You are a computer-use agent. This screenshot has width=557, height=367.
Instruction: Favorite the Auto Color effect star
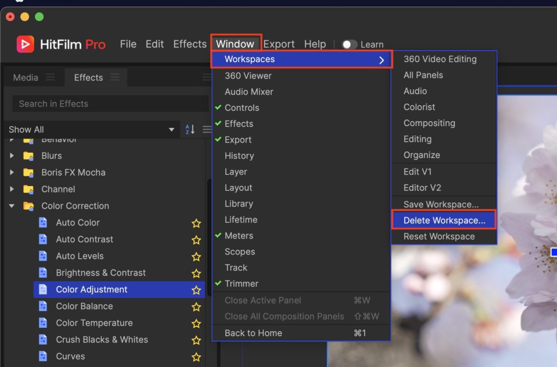point(196,223)
